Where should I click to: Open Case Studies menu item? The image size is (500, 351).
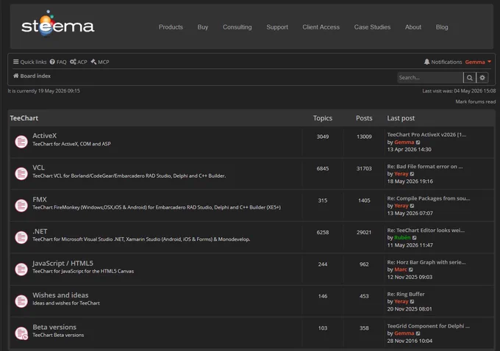click(372, 27)
